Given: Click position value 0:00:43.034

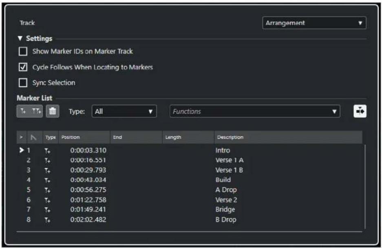Looking at the screenshot, I should pyautogui.click(x=88, y=180).
